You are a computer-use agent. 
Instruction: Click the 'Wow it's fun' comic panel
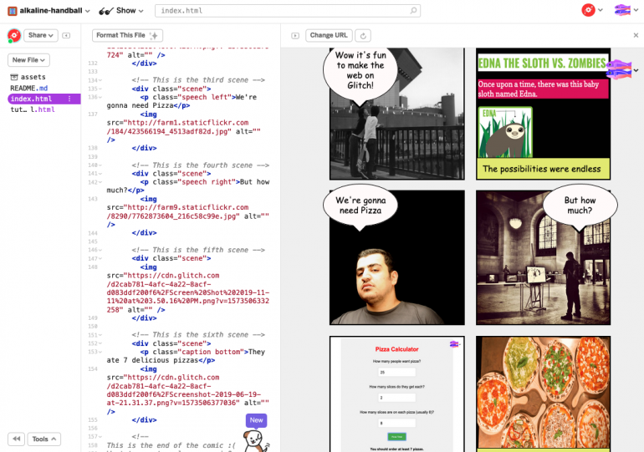point(397,114)
